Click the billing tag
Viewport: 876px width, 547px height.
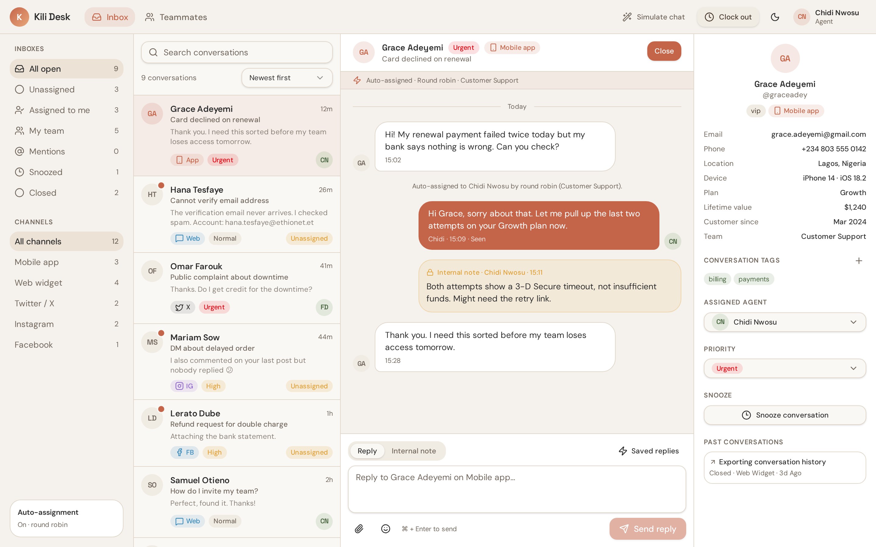coord(717,279)
